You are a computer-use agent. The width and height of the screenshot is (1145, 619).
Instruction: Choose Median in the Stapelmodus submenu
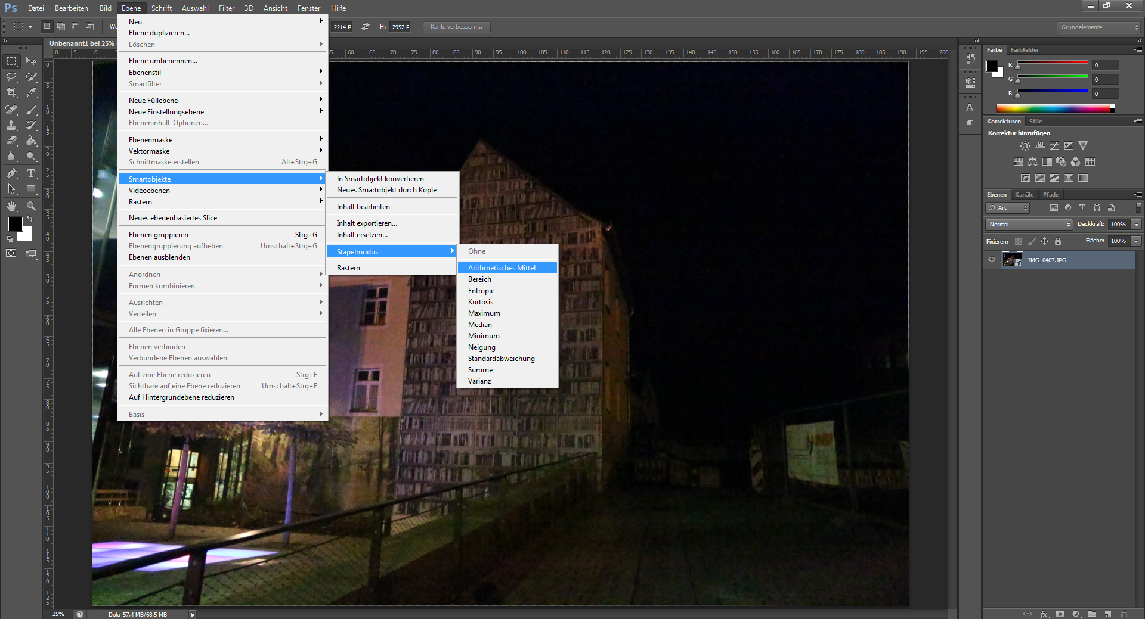(480, 325)
